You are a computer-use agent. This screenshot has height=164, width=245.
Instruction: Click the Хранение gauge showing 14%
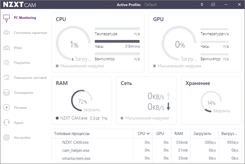[x=211, y=102]
